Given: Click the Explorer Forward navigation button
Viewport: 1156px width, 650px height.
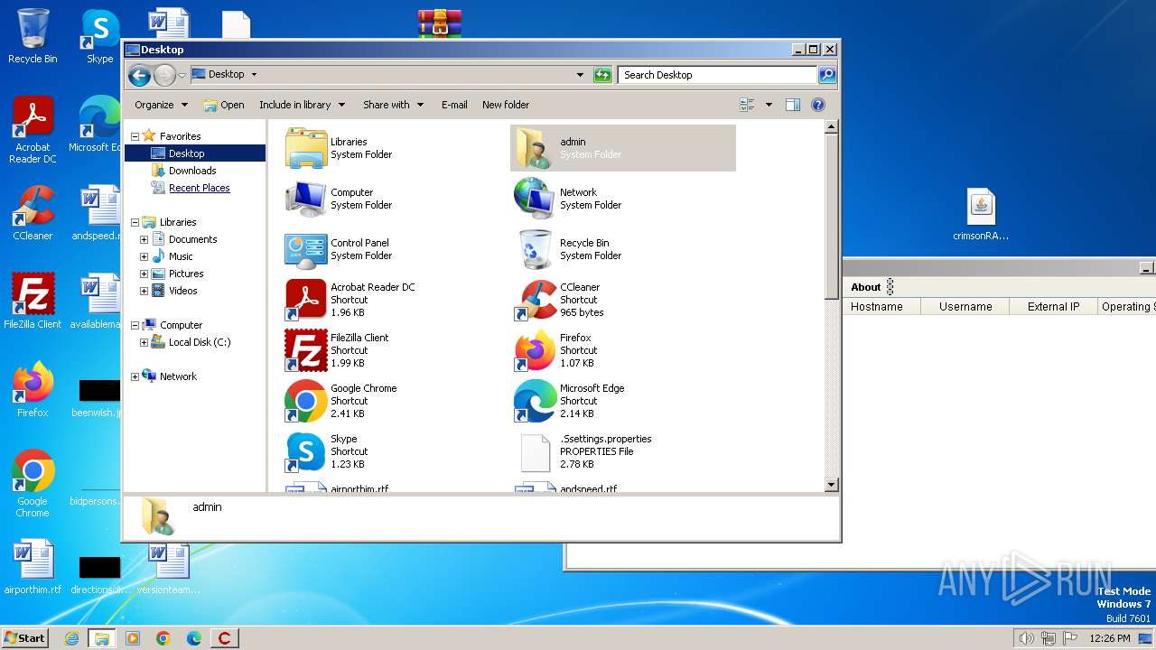Looking at the screenshot, I should 164,75.
